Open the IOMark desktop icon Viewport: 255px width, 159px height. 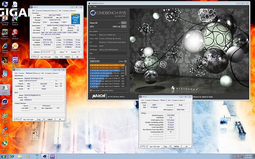tap(15, 47)
